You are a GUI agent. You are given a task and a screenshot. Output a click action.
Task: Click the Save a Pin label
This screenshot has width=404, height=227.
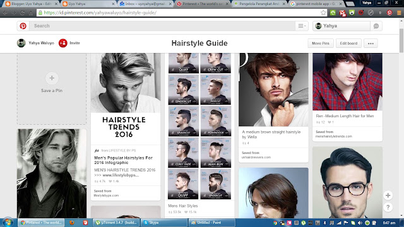click(52, 91)
